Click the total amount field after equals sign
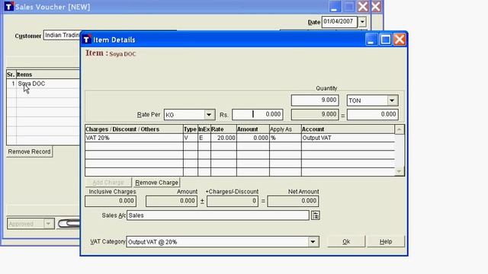Viewport: 488px width, 274px height. coord(373,114)
